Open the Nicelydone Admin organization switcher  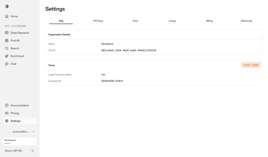click(20, 142)
